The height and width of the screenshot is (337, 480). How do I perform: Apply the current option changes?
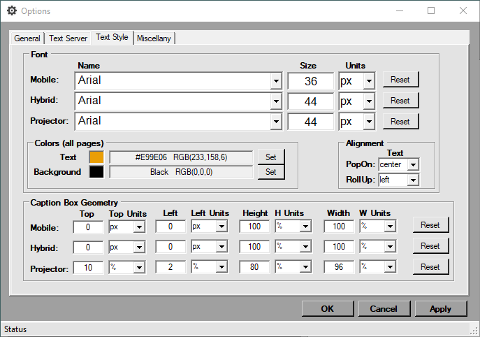[441, 308]
